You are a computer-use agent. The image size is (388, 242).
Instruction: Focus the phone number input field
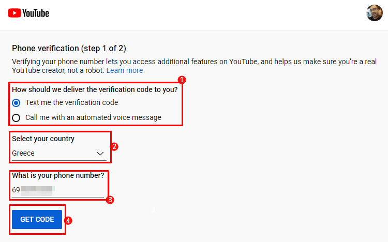pyautogui.click(x=58, y=190)
